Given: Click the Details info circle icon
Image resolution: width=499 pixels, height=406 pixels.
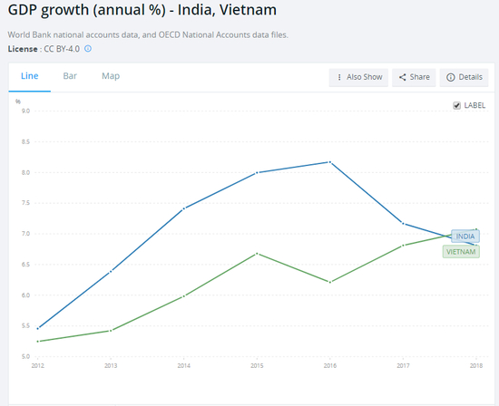Looking at the screenshot, I should 451,77.
